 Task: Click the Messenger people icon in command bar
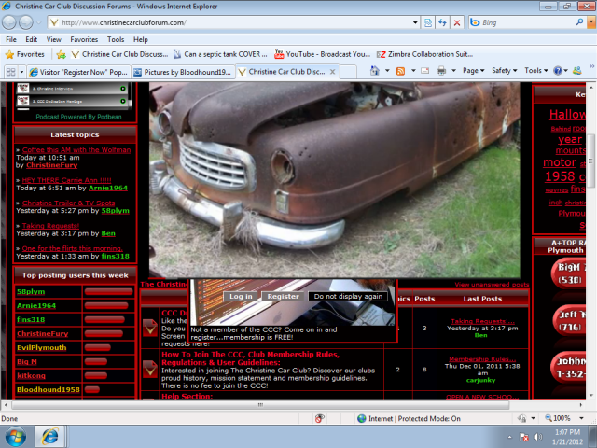[577, 71]
